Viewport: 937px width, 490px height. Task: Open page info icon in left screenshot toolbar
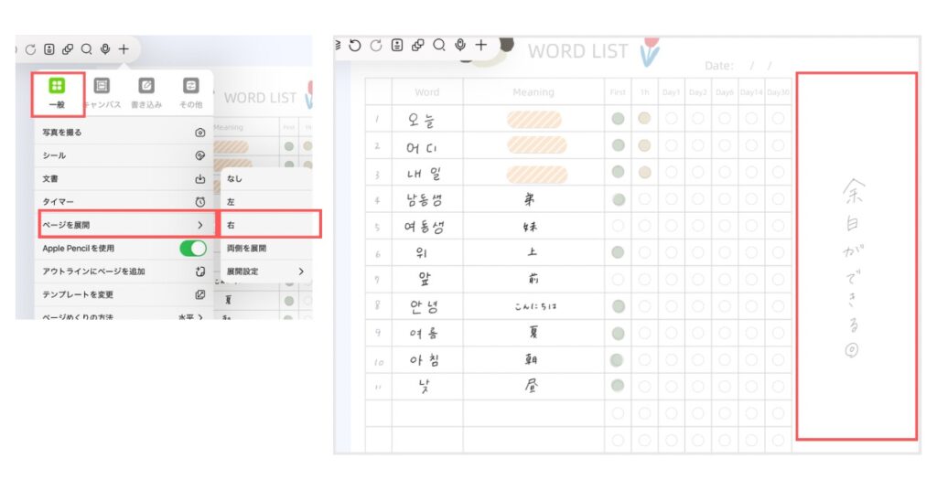tap(49, 49)
